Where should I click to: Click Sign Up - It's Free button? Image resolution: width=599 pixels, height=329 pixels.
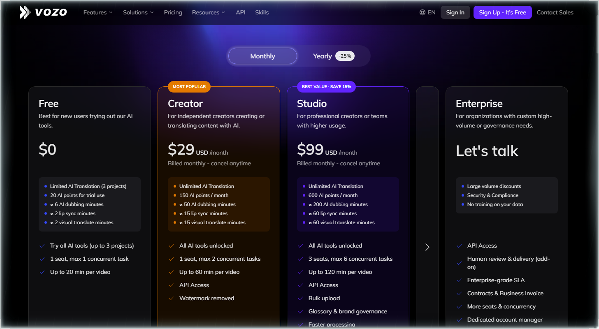coord(503,12)
